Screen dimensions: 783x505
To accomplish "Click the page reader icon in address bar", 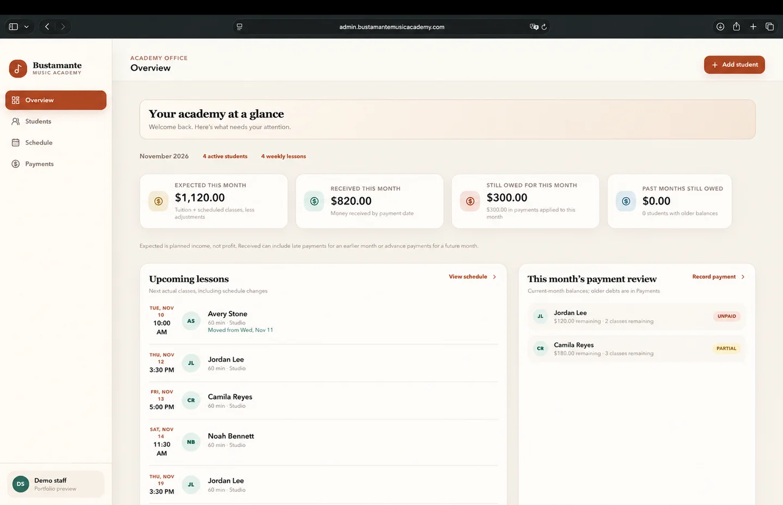I will pos(239,27).
